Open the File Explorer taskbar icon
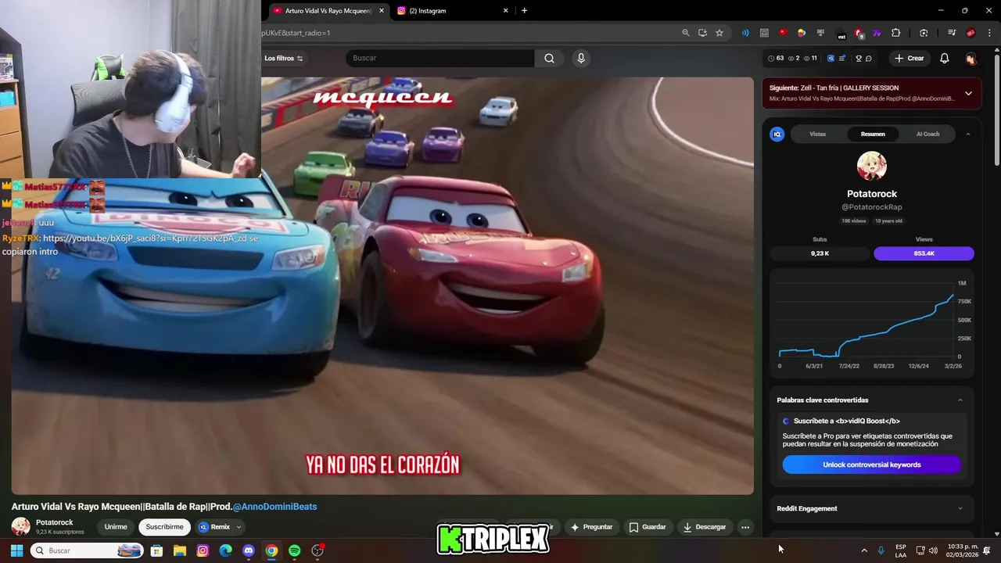This screenshot has width=1001, height=563. [179, 550]
